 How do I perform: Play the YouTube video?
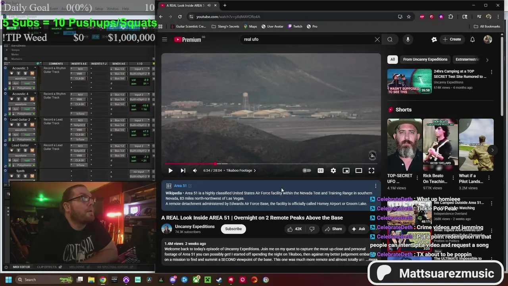tap(171, 170)
